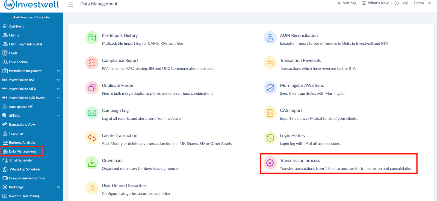Click the Folio Lookup search icon
The image size is (437, 201).
[x=5, y=62]
